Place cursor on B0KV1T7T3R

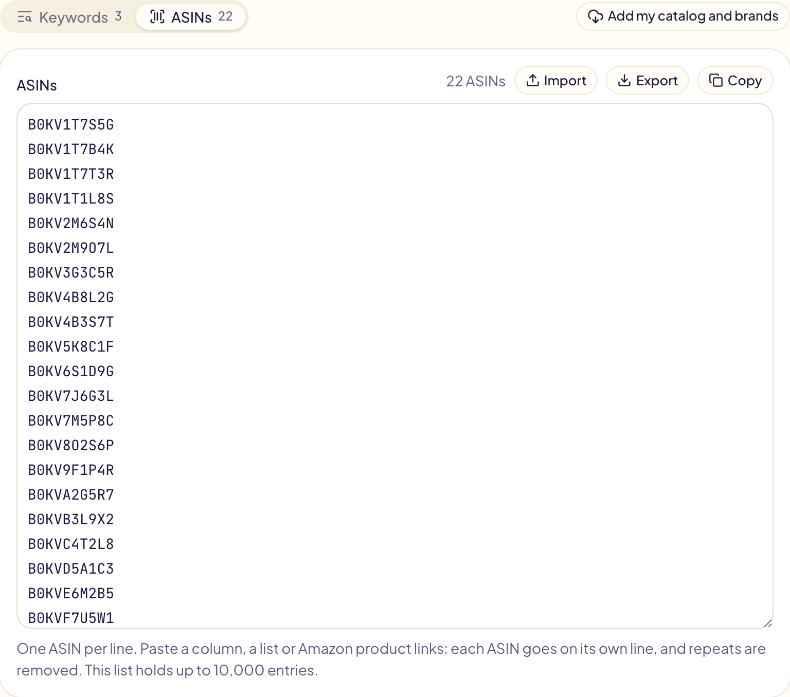(71, 174)
